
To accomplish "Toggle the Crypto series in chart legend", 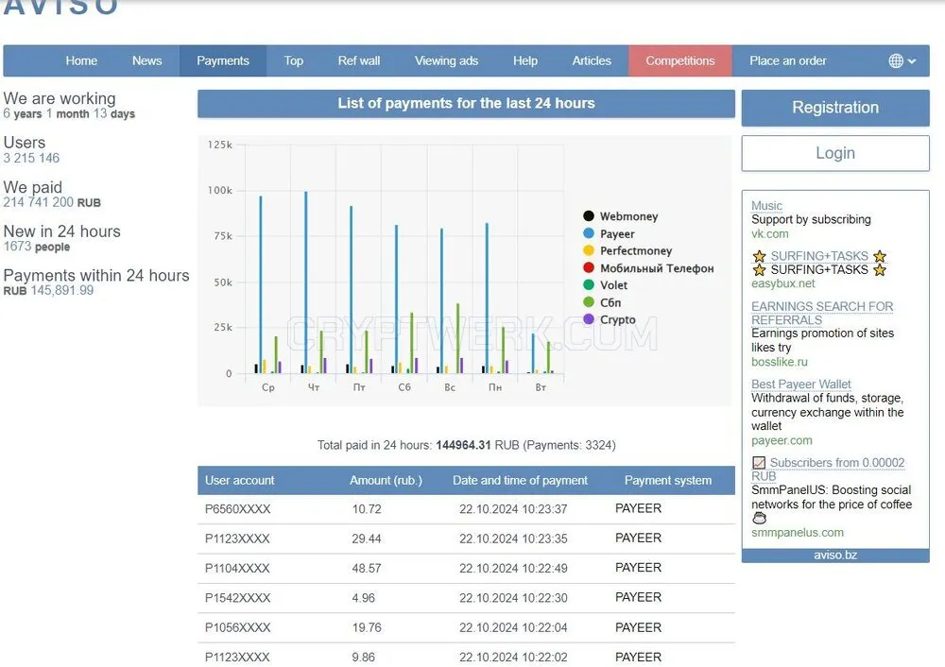I will tap(610, 319).
